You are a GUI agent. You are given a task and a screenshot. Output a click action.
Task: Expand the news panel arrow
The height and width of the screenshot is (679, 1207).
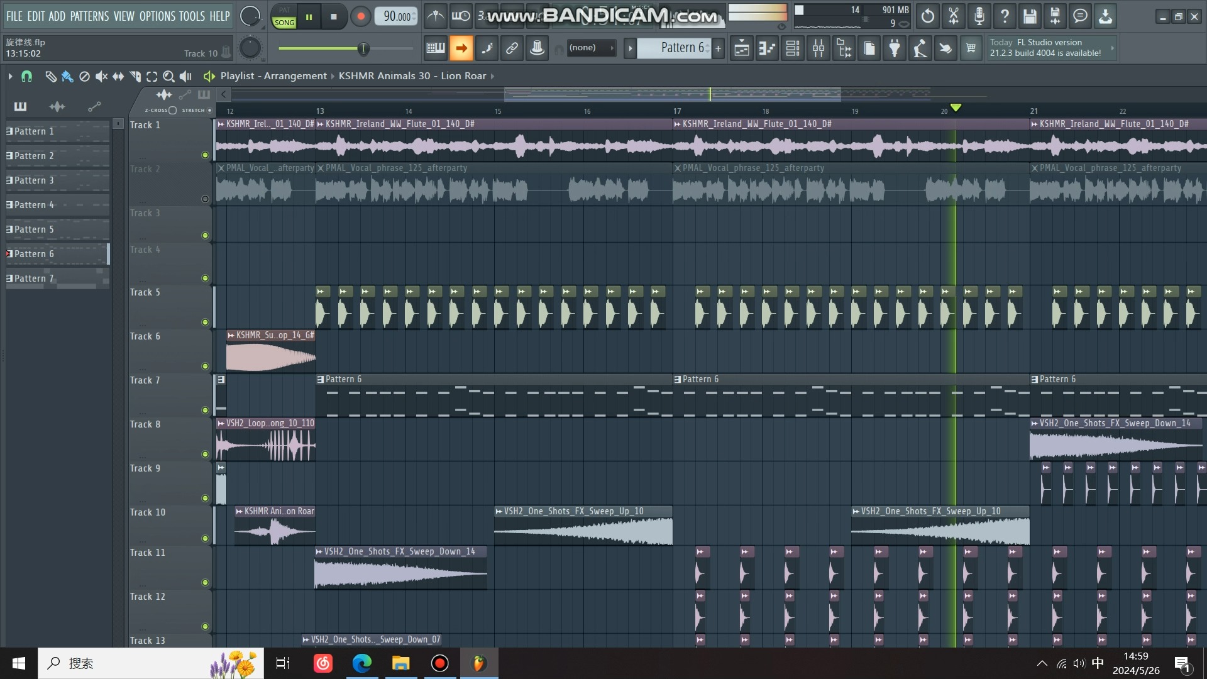click(x=1112, y=48)
